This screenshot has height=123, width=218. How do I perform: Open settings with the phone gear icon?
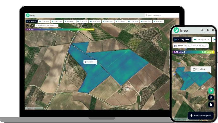213,30
